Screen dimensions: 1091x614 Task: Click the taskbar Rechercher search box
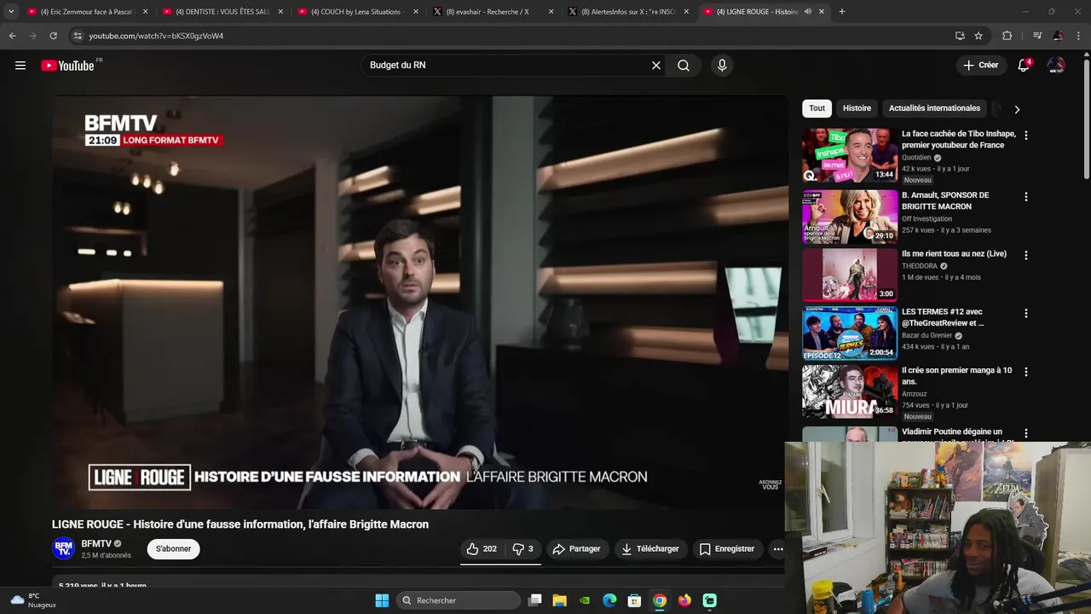pyautogui.click(x=459, y=600)
